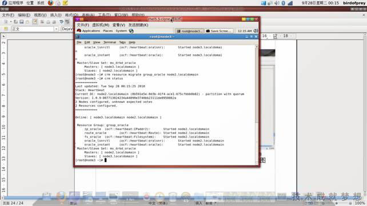Open 虚拟机(M) menu in the VM window

tap(101, 25)
